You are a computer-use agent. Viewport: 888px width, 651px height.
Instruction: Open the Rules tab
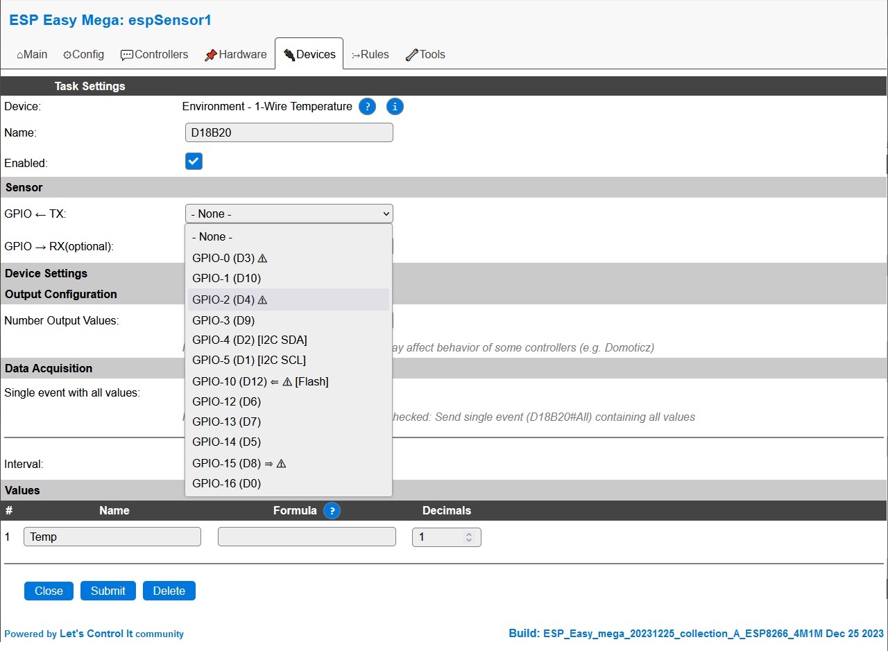click(x=370, y=54)
